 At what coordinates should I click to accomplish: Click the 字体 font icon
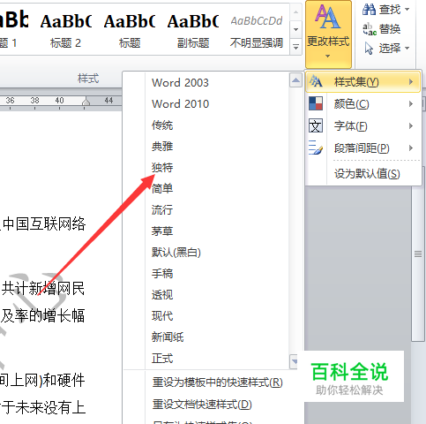316,125
